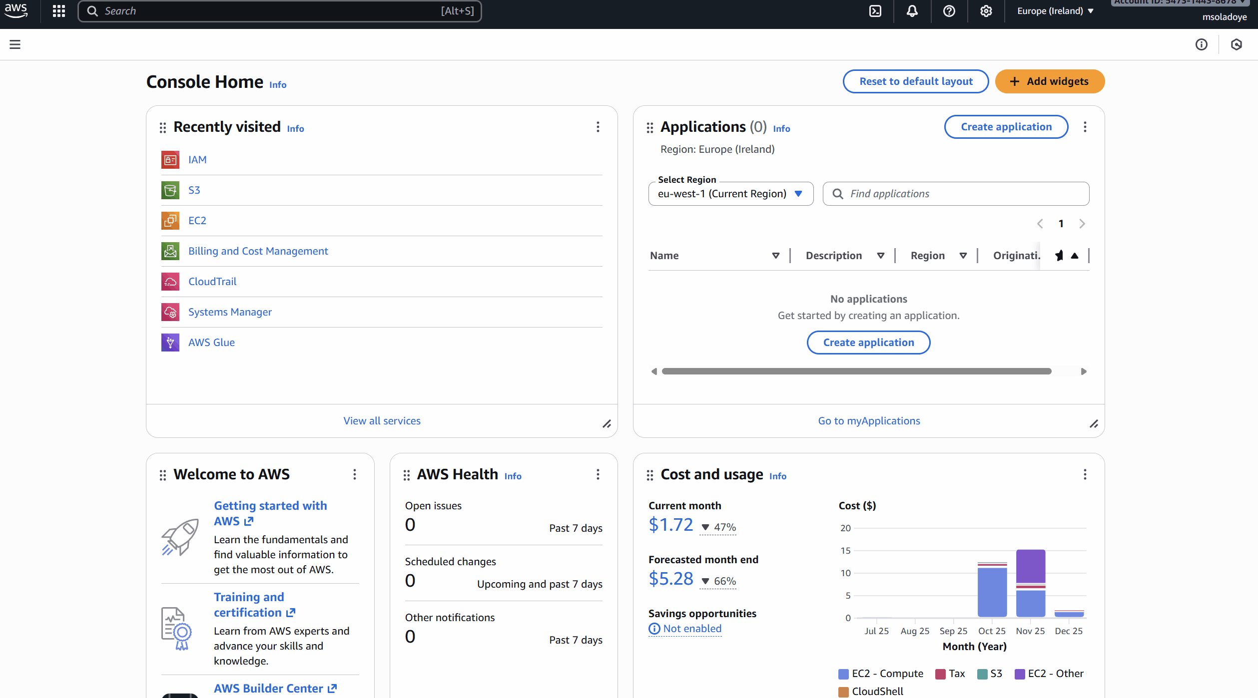The image size is (1258, 698).
Task: Click the EC2 service icon in Recently visited
Action: point(170,220)
